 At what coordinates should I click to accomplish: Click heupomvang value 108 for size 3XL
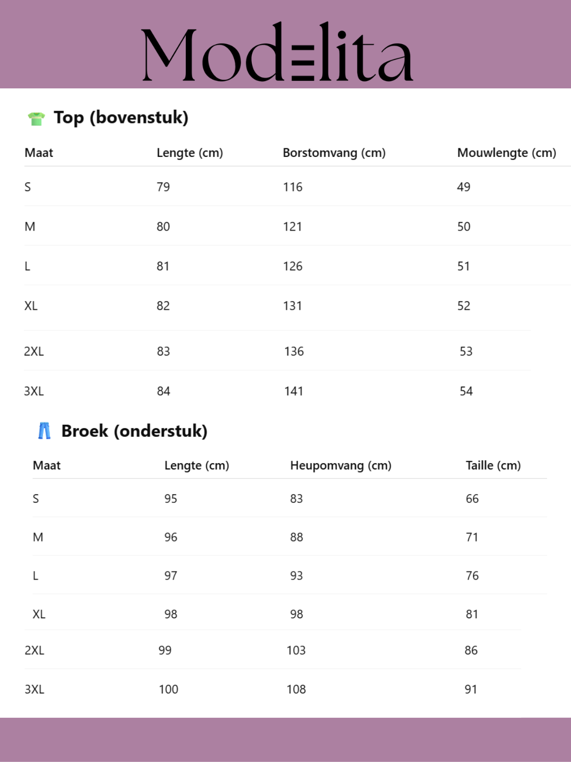tap(296, 689)
